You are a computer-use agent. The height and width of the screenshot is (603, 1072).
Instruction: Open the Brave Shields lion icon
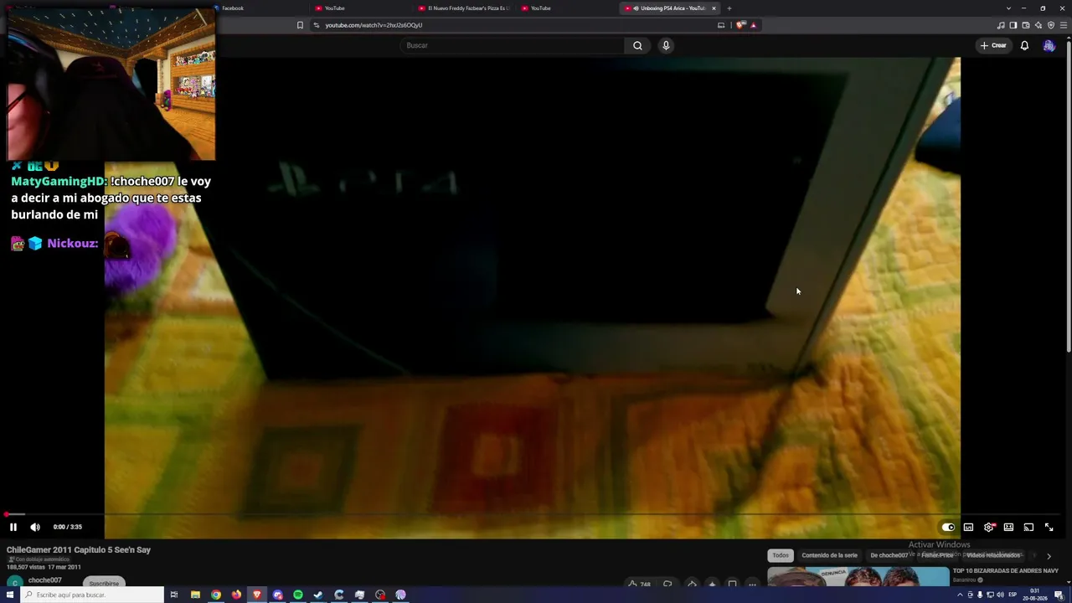click(740, 25)
